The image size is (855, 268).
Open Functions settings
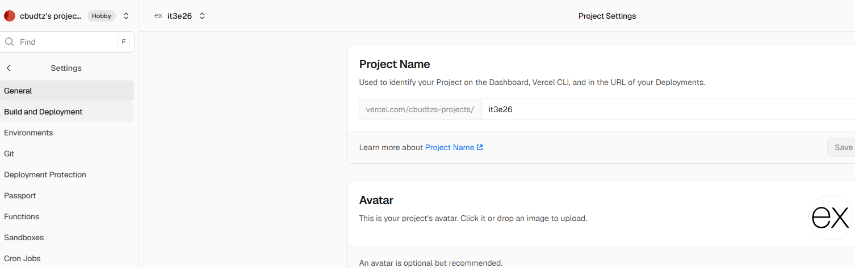67,216
